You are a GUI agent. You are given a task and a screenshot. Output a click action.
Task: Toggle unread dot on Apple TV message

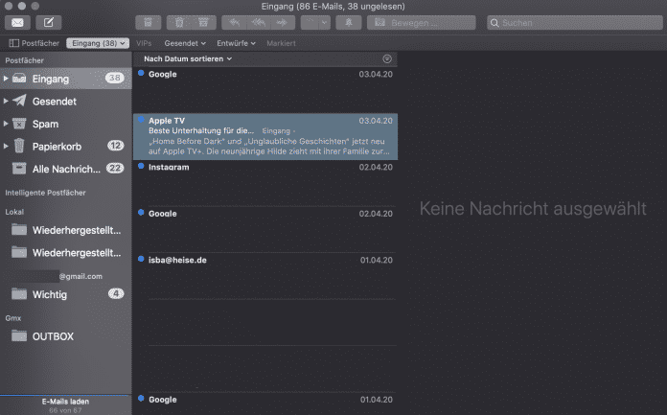coord(141,121)
